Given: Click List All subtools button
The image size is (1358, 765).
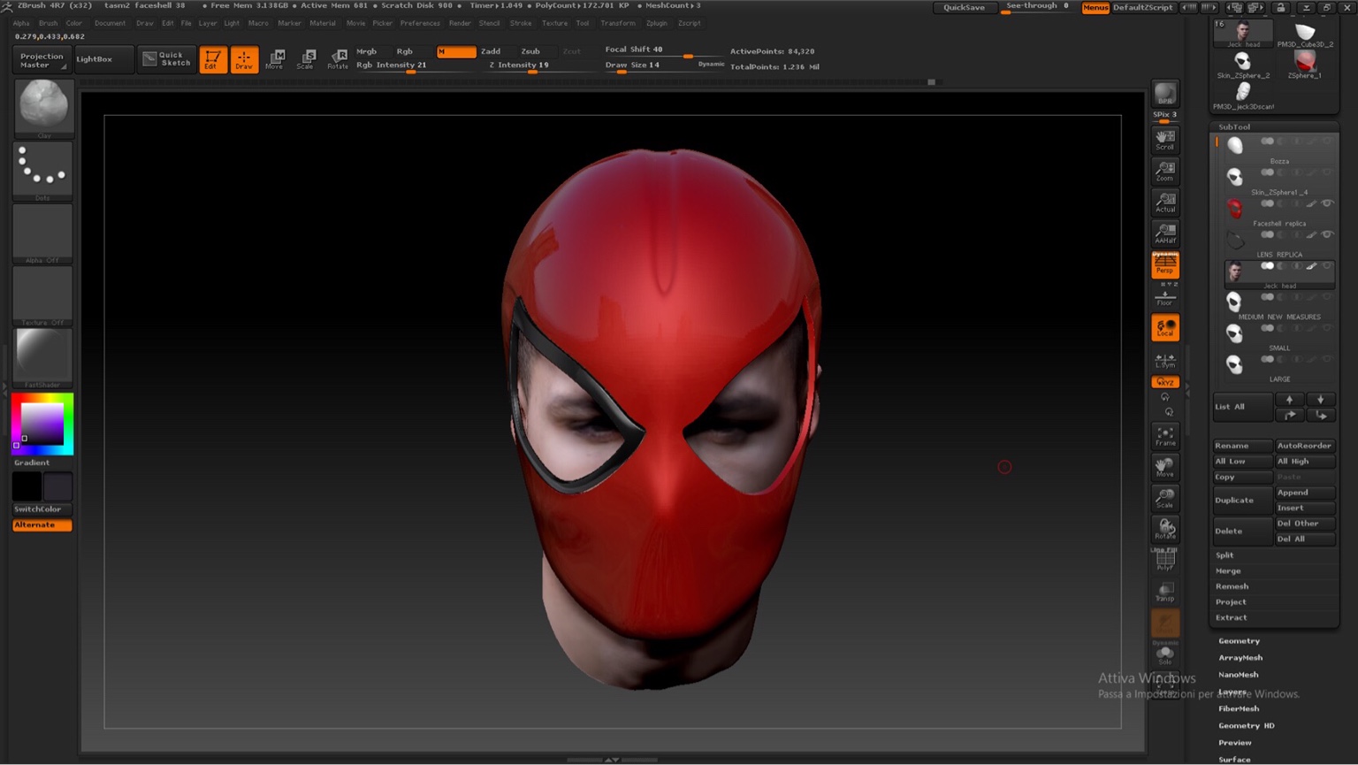Looking at the screenshot, I should (x=1242, y=407).
